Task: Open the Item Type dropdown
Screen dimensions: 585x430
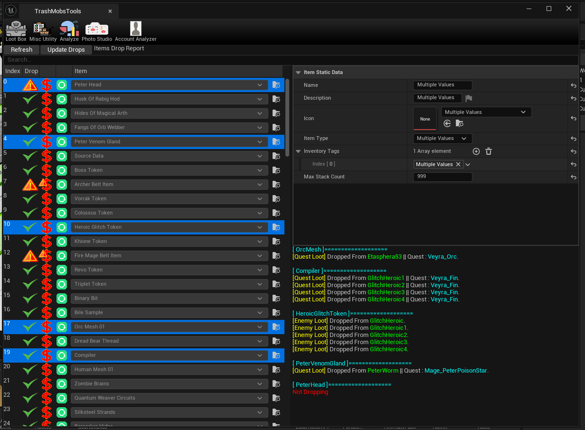Action: pos(443,139)
